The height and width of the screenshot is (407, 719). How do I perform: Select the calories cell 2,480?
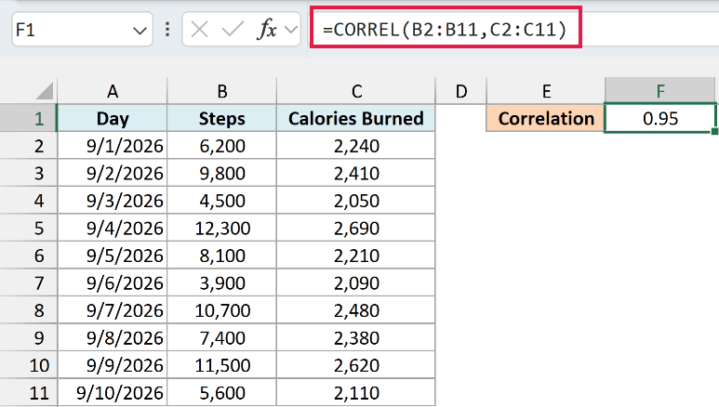coord(356,310)
